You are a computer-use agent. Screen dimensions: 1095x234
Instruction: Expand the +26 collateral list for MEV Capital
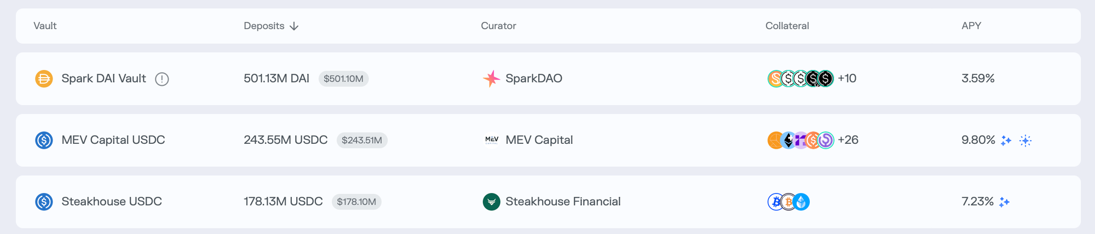[848, 140]
